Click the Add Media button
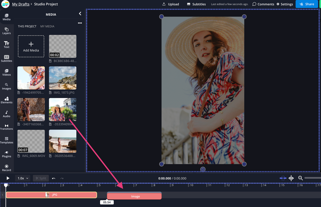321x207 pixels. coord(31,46)
